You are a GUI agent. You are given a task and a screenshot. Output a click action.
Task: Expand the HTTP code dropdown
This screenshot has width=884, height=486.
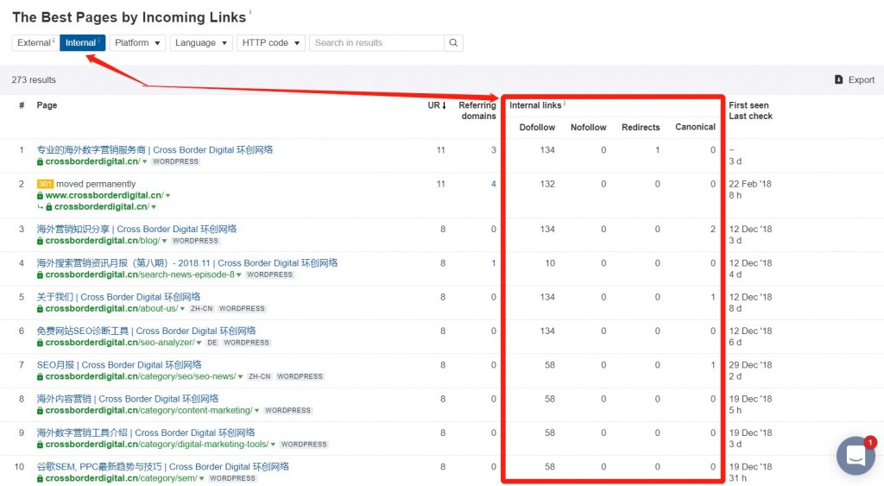pos(271,43)
